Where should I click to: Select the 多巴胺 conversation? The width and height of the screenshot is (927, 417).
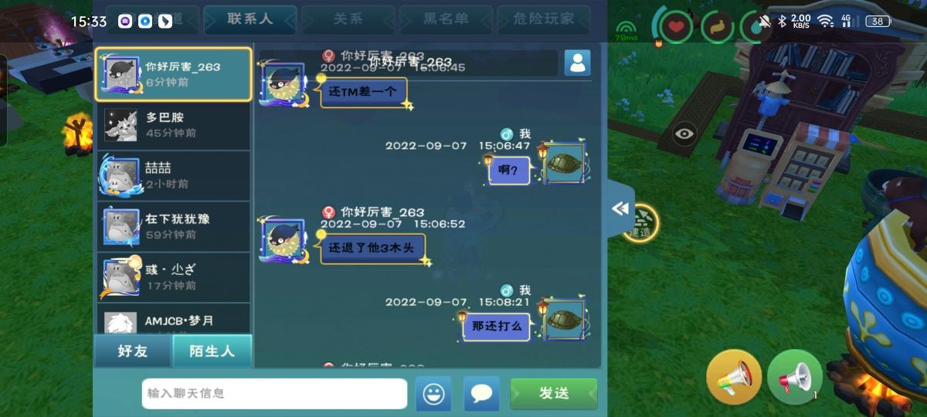click(173, 125)
